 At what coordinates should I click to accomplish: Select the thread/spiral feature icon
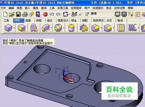[x=132, y=28]
